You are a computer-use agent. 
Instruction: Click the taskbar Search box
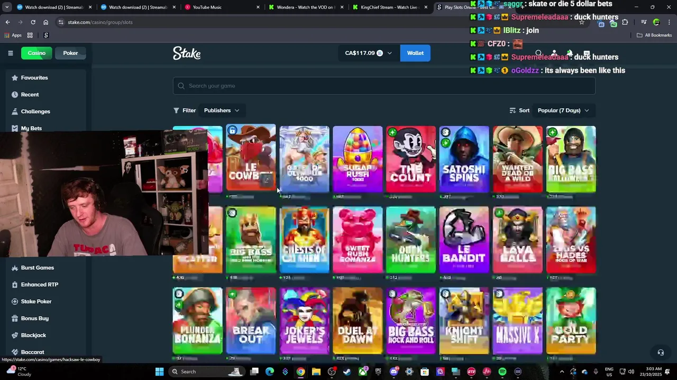pos(207,372)
